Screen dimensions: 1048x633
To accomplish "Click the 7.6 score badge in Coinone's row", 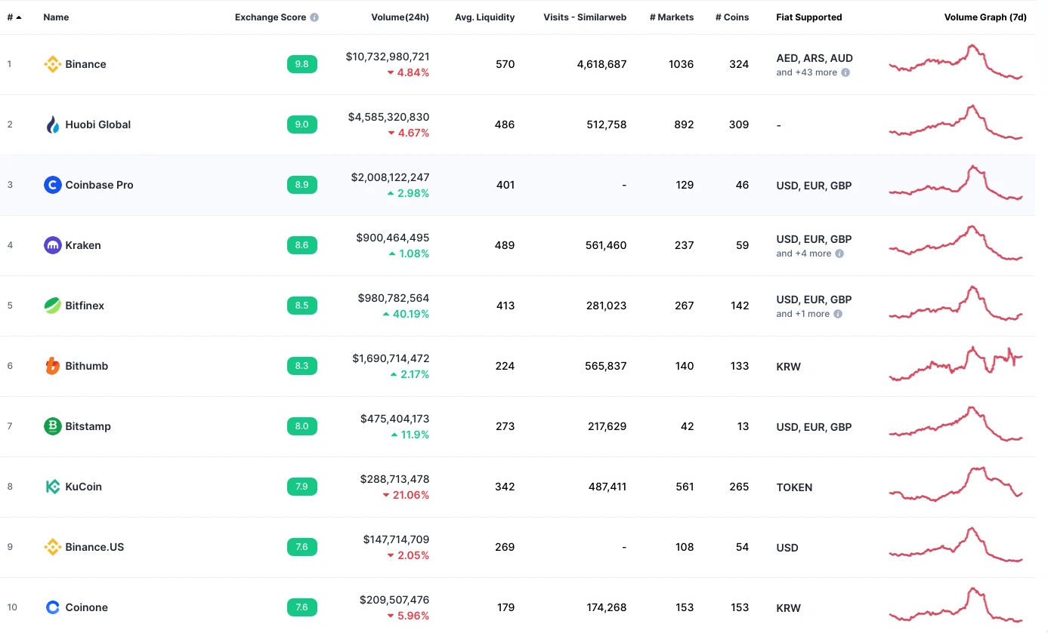I will [x=302, y=607].
